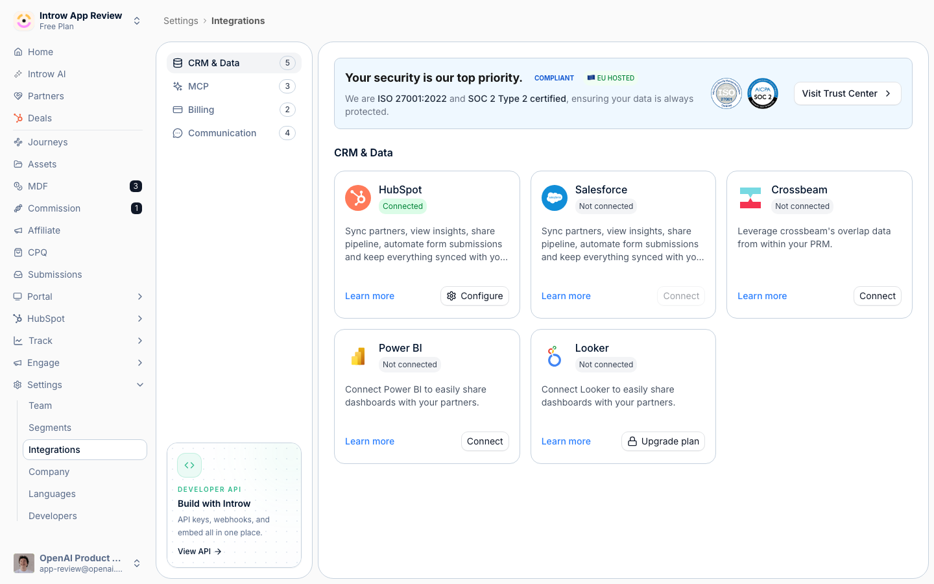Image resolution: width=934 pixels, height=584 pixels.
Task: Click the Introw logo icon
Action: [x=24, y=21]
